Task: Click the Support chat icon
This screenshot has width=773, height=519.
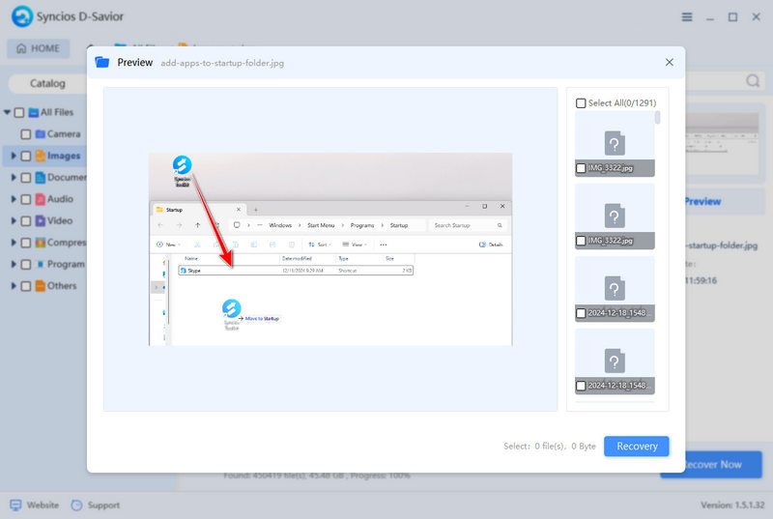Action: pos(77,505)
